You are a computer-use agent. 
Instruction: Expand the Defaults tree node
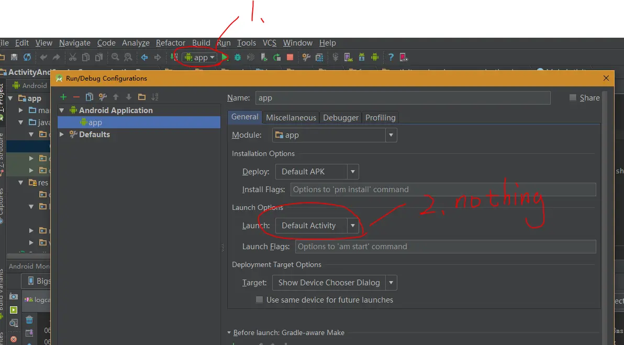pyautogui.click(x=62, y=135)
